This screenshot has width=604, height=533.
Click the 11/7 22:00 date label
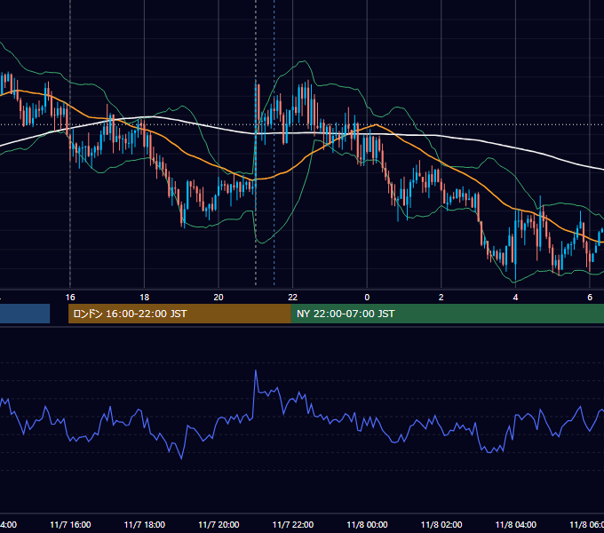(293, 525)
